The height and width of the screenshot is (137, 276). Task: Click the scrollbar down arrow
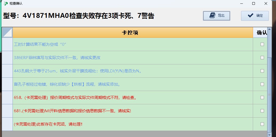click(269, 135)
